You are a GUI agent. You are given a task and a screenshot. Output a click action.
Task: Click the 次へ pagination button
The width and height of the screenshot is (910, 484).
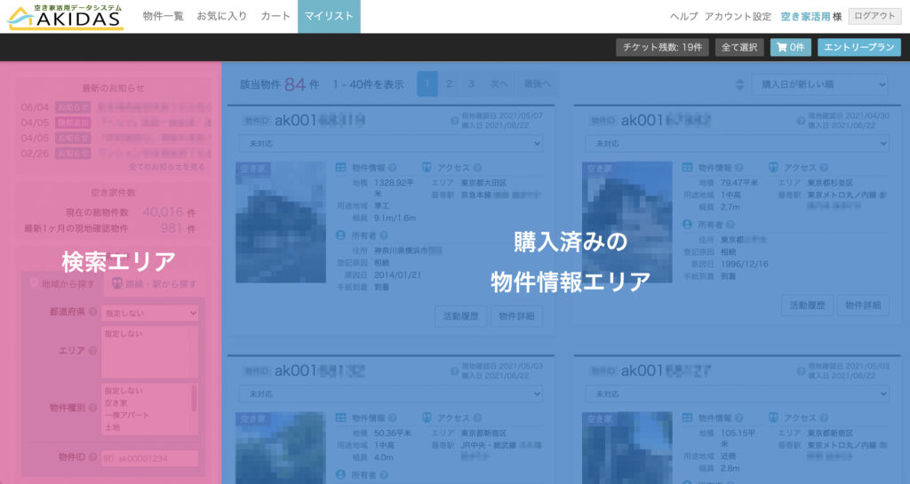pos(499,84)
